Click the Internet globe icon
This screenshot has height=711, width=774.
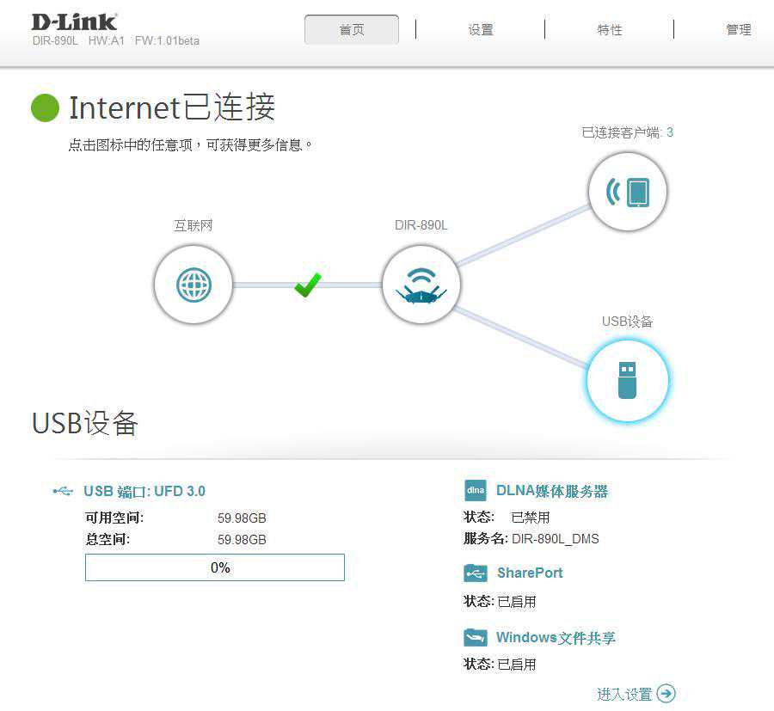point(193,285)
